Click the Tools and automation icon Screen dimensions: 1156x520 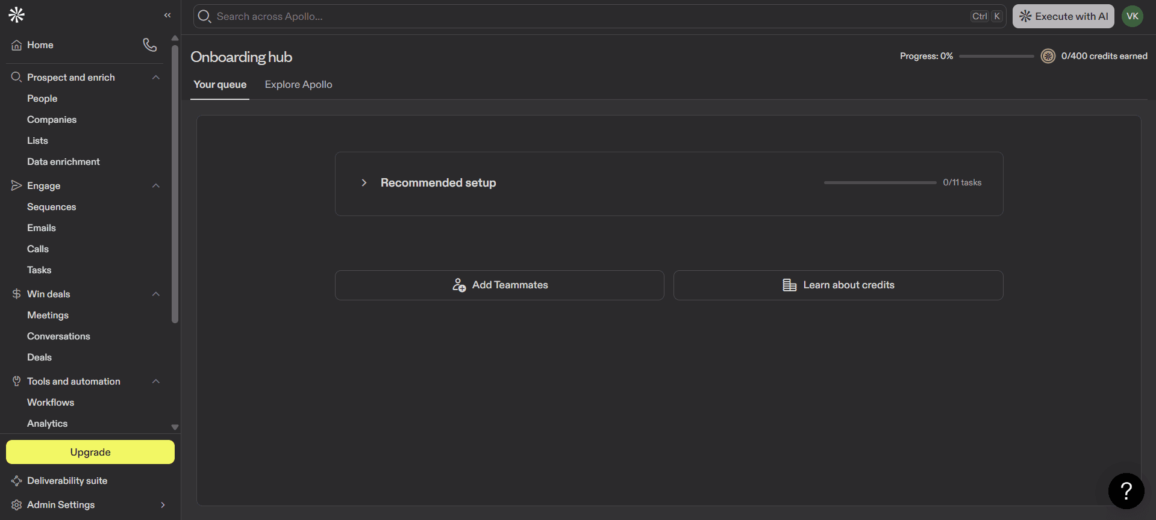[16, 381]
